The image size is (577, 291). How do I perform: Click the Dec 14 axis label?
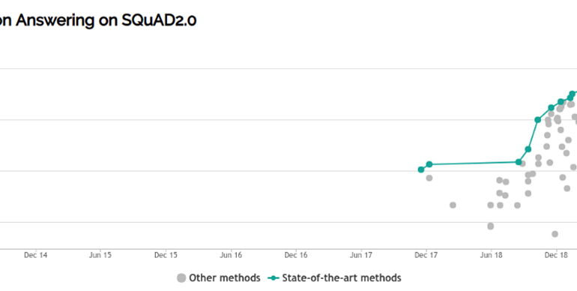point(36,255)
